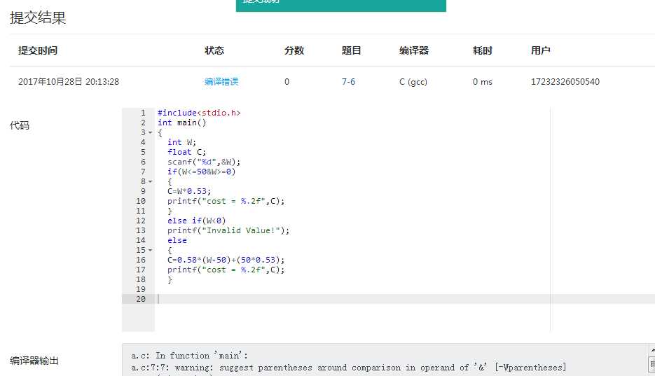Collapse the code fold arrow at line 3
This screenshot has height=376, width=655.
[151, 133]
